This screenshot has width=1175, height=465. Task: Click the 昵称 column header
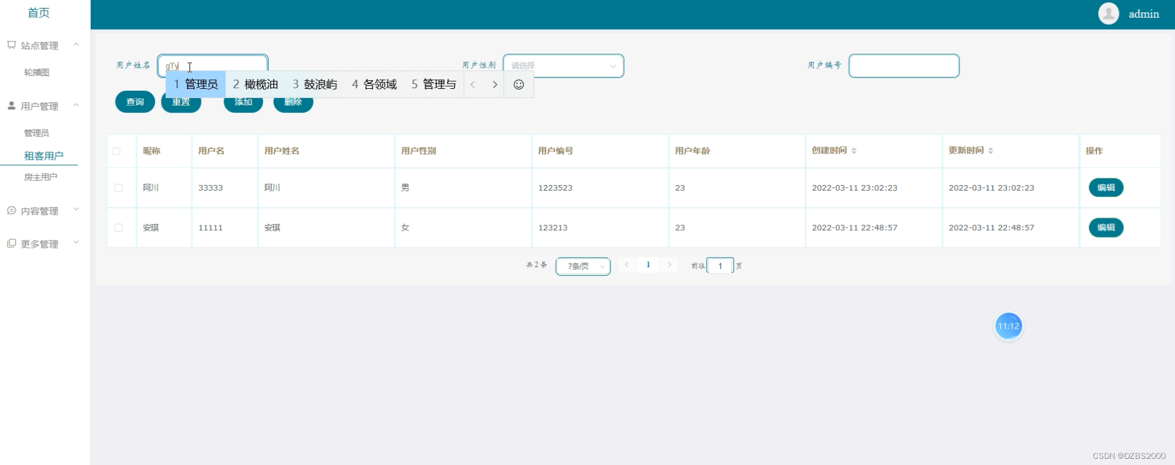151,150
